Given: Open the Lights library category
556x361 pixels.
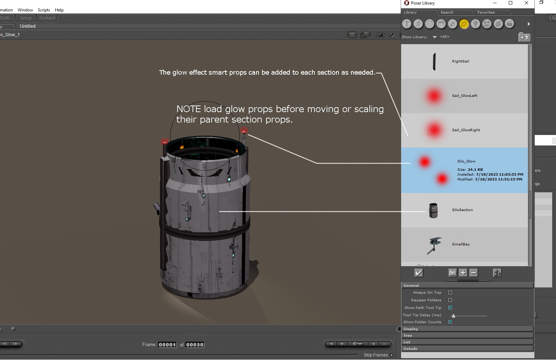Looking at the screenshot, I should coord(475,24).
